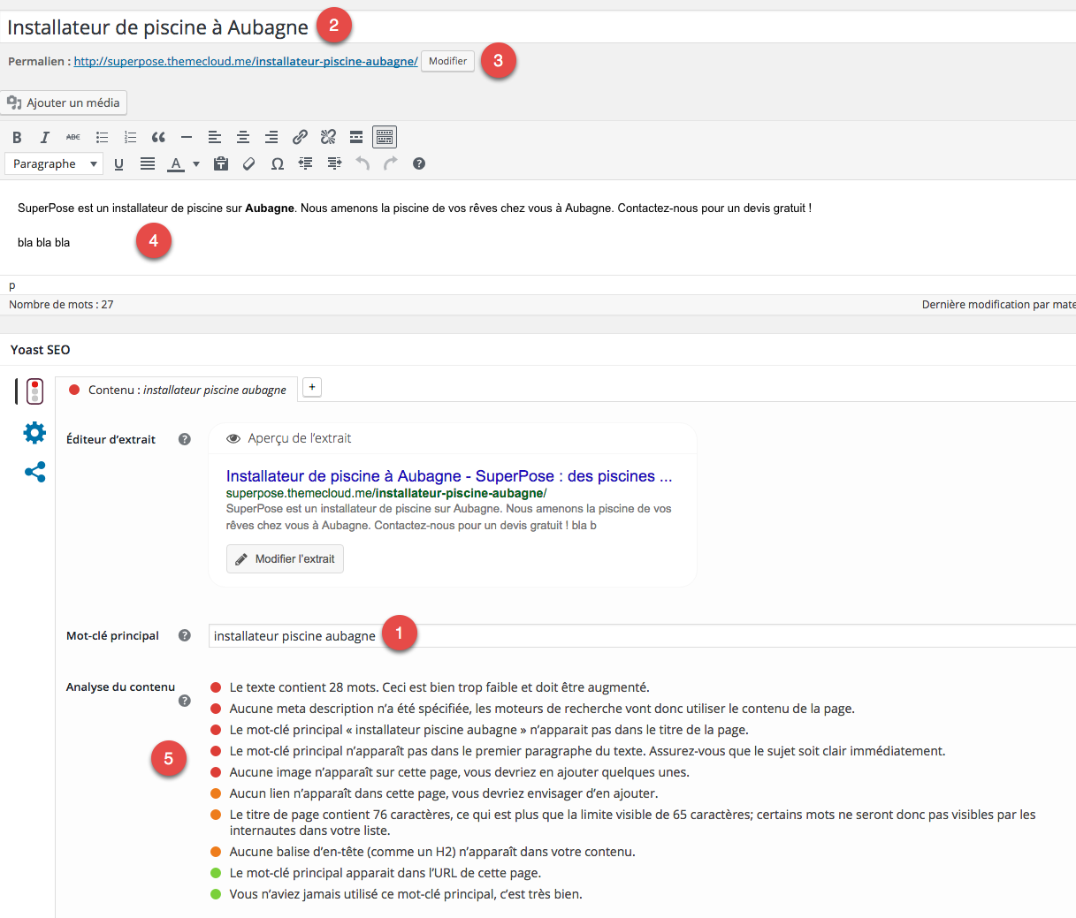Focus the Mot-clé principal input field
1076x918 pixels.
point(642,635)
